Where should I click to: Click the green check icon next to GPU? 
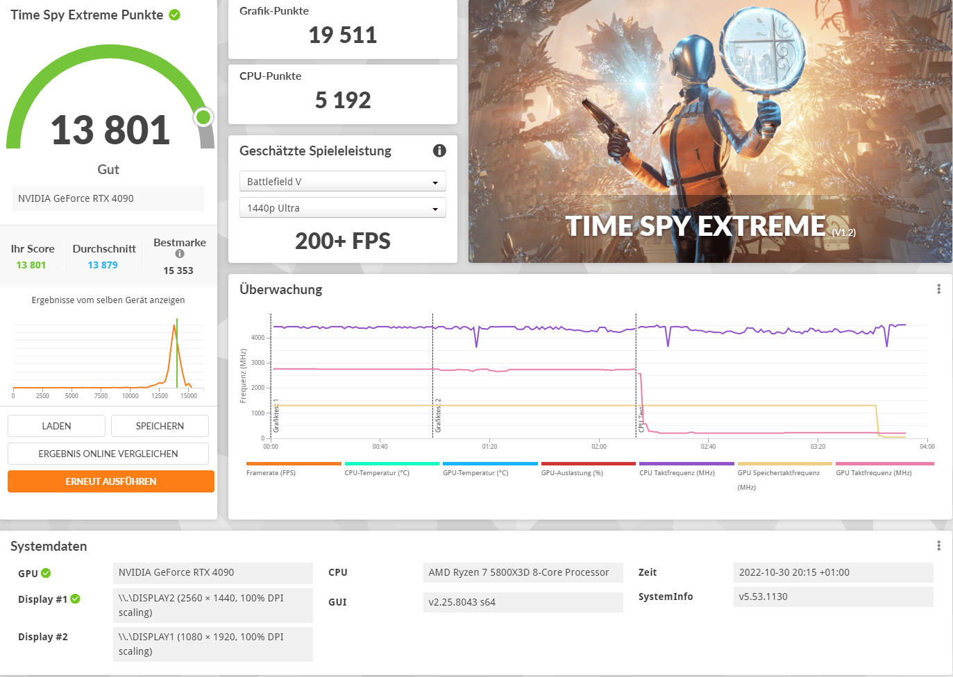pyautogui.click(x=46, y=573)
